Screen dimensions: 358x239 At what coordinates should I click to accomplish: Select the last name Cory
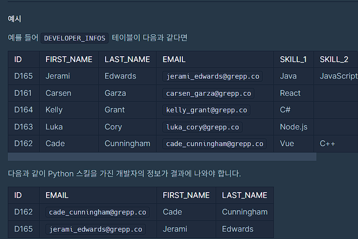[113, 127]
